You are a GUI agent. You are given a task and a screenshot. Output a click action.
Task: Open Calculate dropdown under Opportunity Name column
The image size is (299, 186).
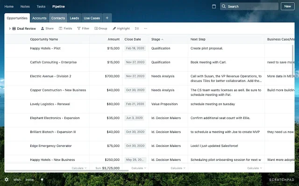tap(79, 168)
